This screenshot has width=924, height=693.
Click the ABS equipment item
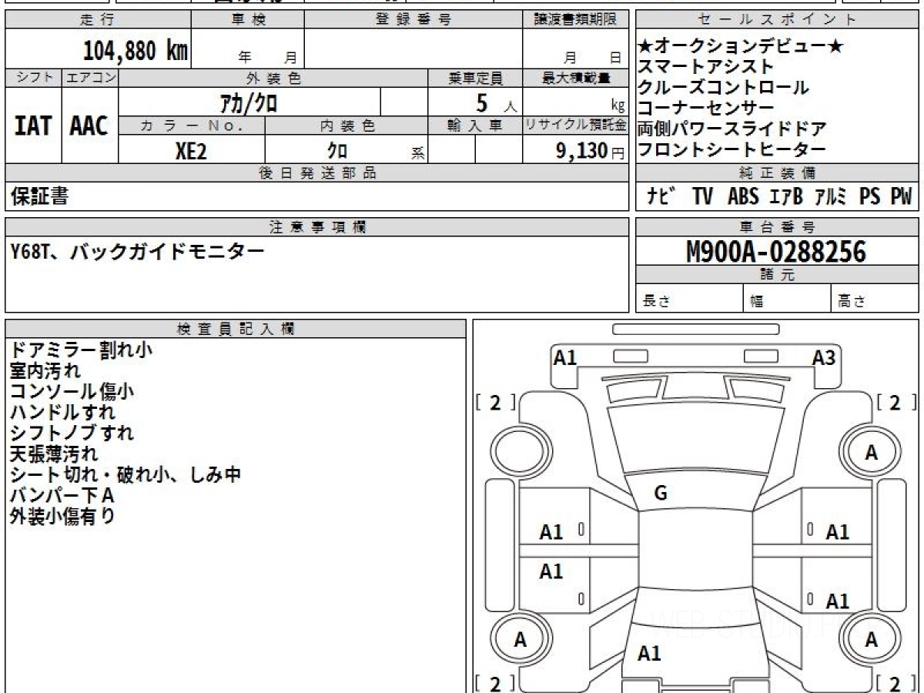point(743,196)
